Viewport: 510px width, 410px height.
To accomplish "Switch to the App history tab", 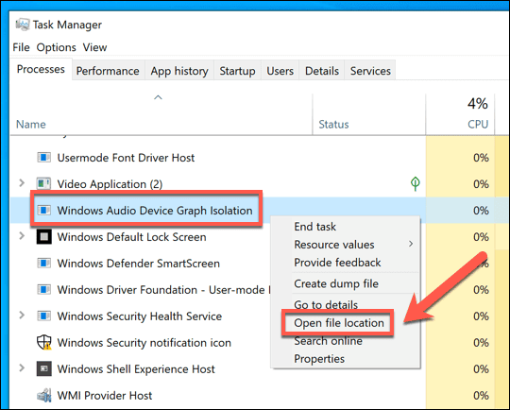I will pyautogui.click(x=179, y=71).
